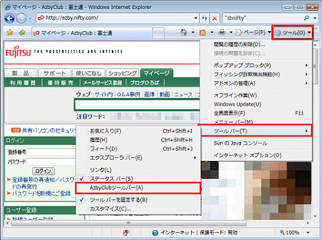Click the ログイン button

(44, 171)
